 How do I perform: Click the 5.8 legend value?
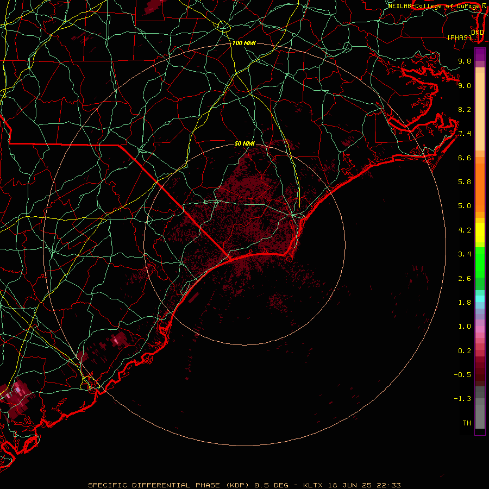point(465,182)
